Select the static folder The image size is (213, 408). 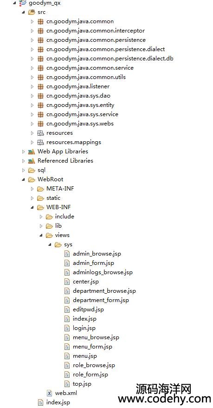pos(53,198)
